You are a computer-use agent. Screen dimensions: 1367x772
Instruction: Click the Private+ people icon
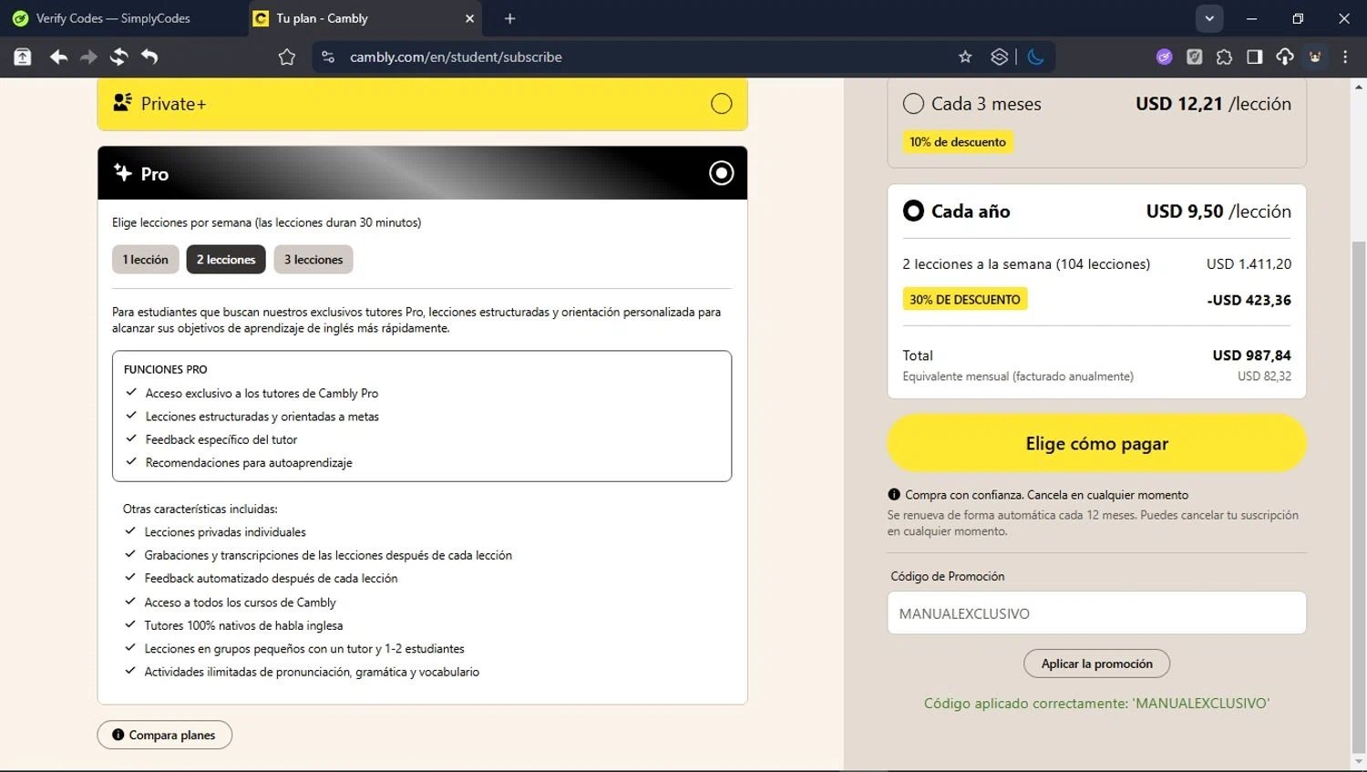point(122,103)
